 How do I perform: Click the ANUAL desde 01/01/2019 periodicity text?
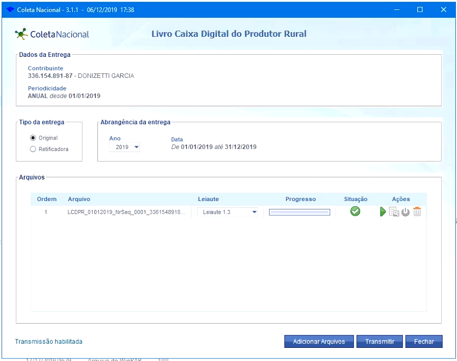click(64, 96)
